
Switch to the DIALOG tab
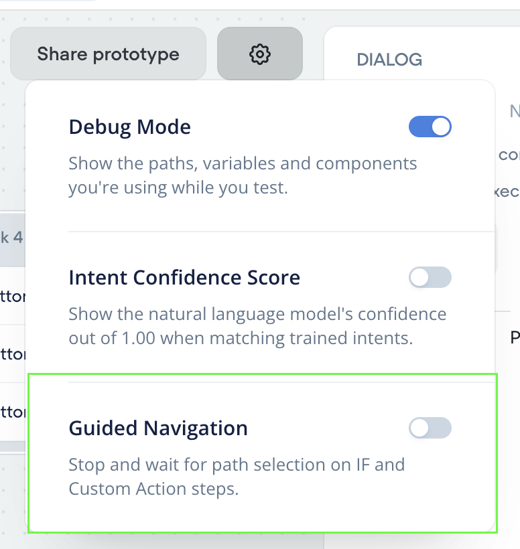pyautogui.click(x=389, y=60)
